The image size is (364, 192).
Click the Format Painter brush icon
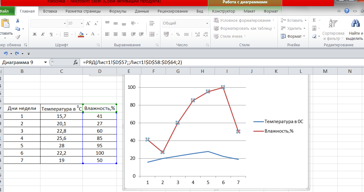(17, 37)
